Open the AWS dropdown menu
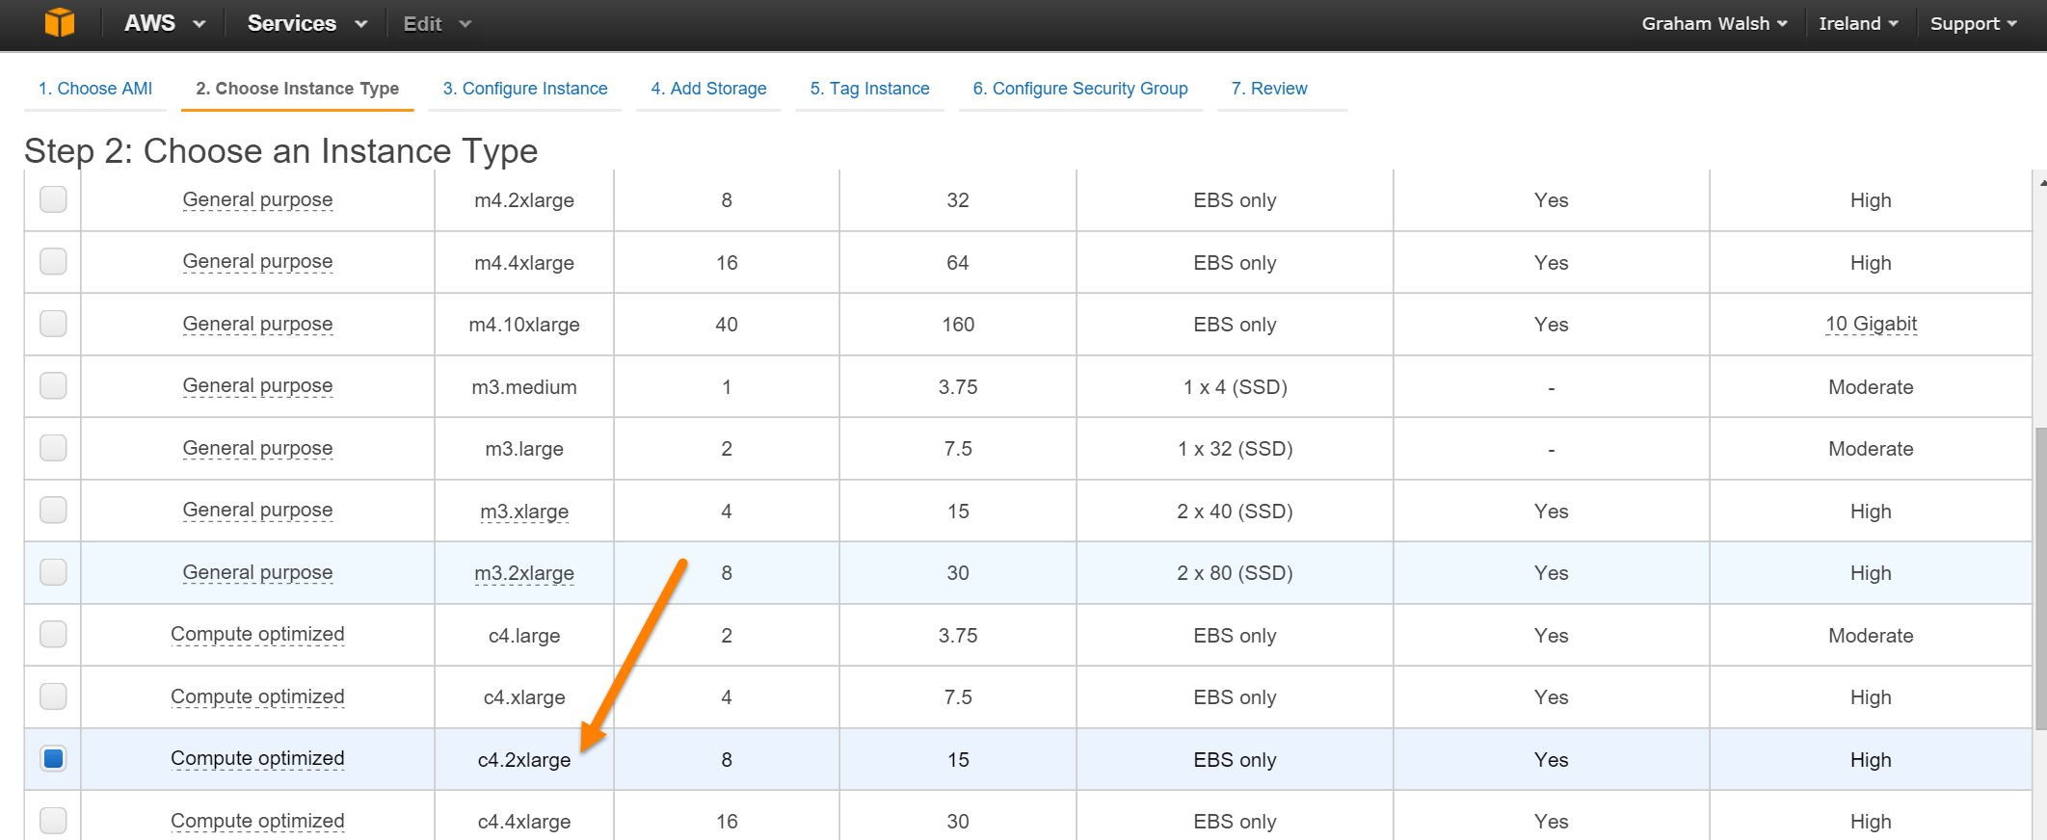 click(165, 23)
